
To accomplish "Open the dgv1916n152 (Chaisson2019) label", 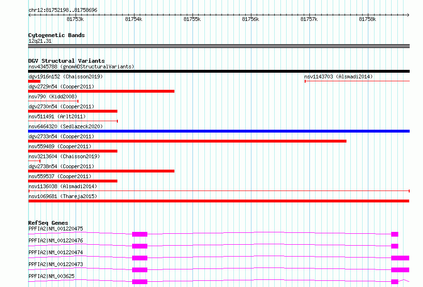I will tap(66, 77).
